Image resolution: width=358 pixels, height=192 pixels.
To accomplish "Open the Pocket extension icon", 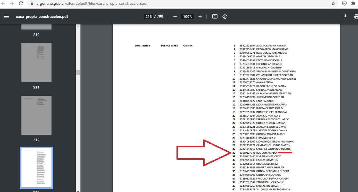I will tap(344, 4).
